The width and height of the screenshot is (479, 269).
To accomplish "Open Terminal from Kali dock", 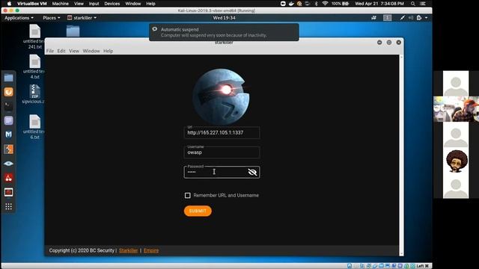I will click(x=8, y=106).
